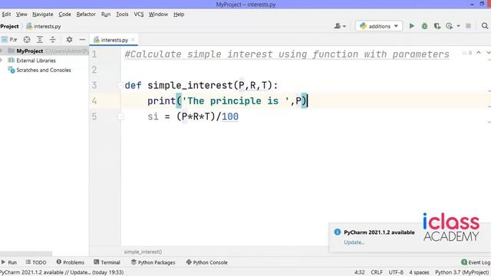Click fold end marker on line 5

pos(120,117)
